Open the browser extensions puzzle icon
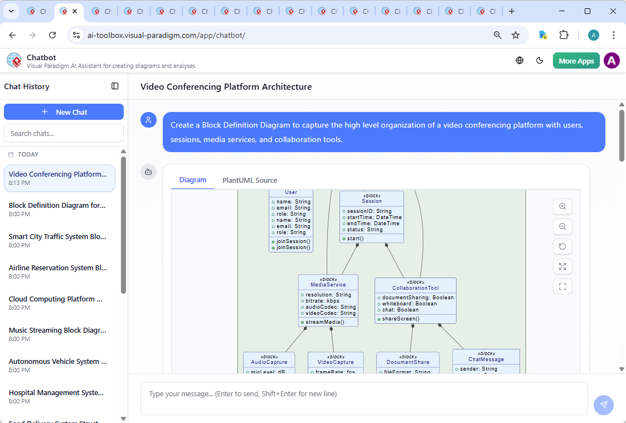Image resolution: width=626 pixels, height=423 pixels. [564, 35]
